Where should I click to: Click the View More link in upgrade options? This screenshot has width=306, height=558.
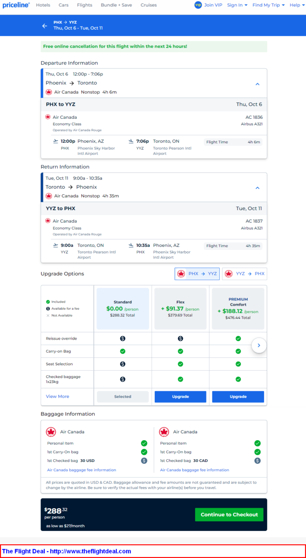(x=58, y=397)
